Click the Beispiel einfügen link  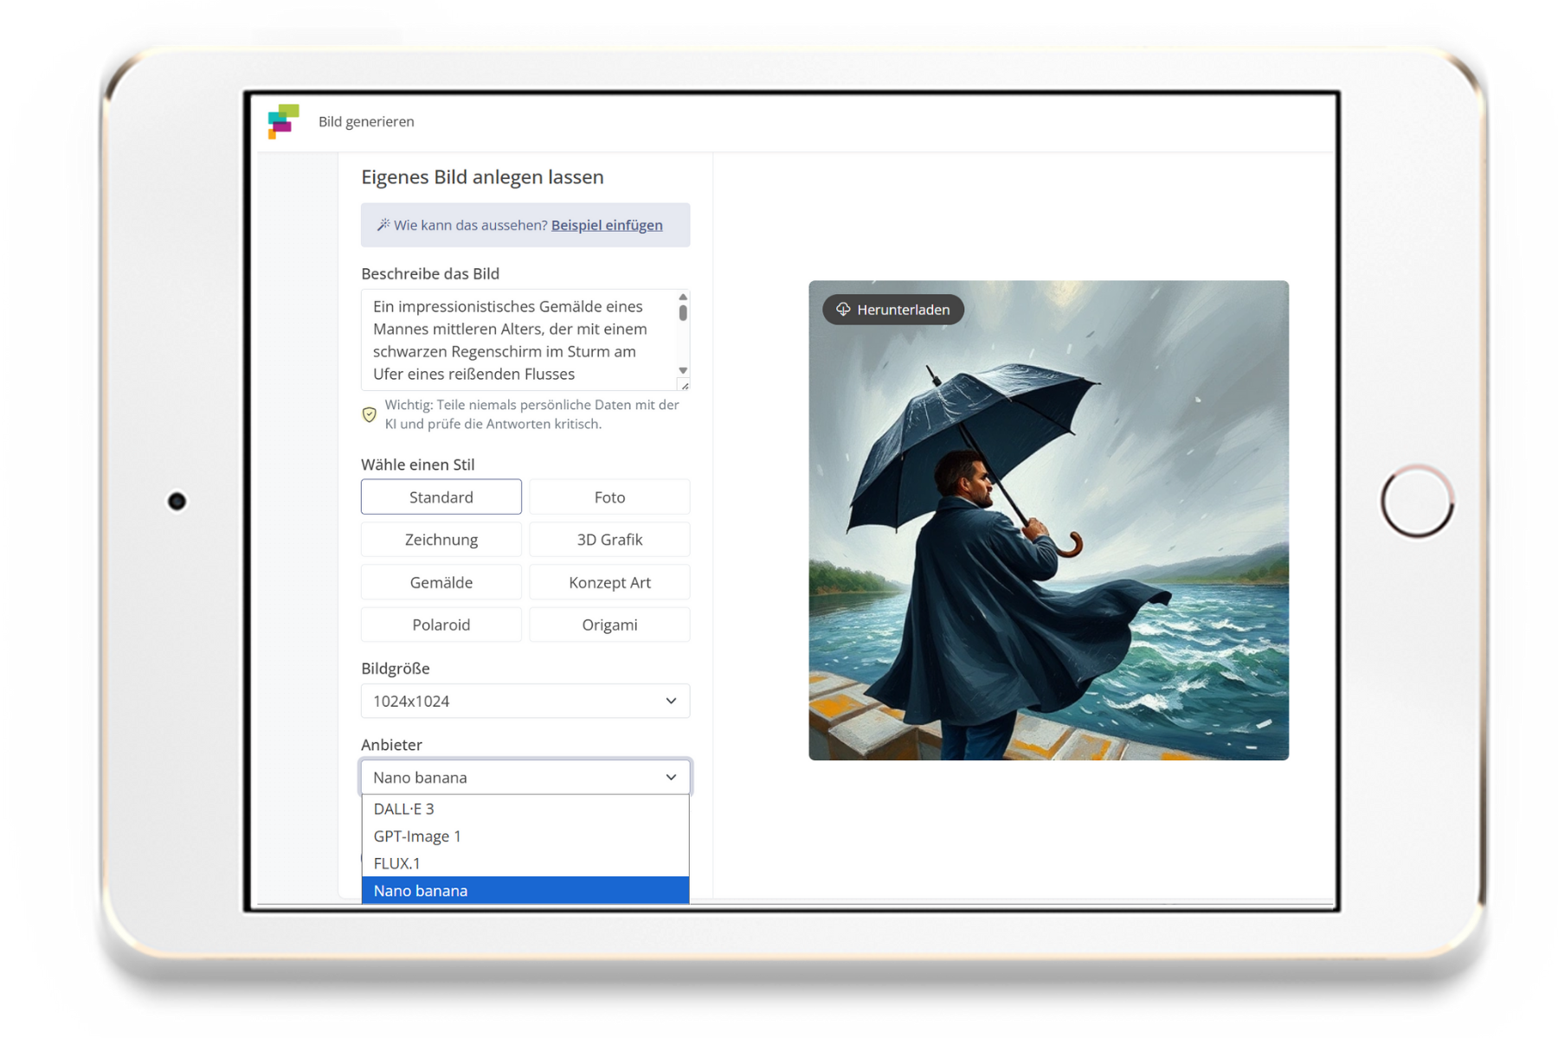(x=607, y=225)
